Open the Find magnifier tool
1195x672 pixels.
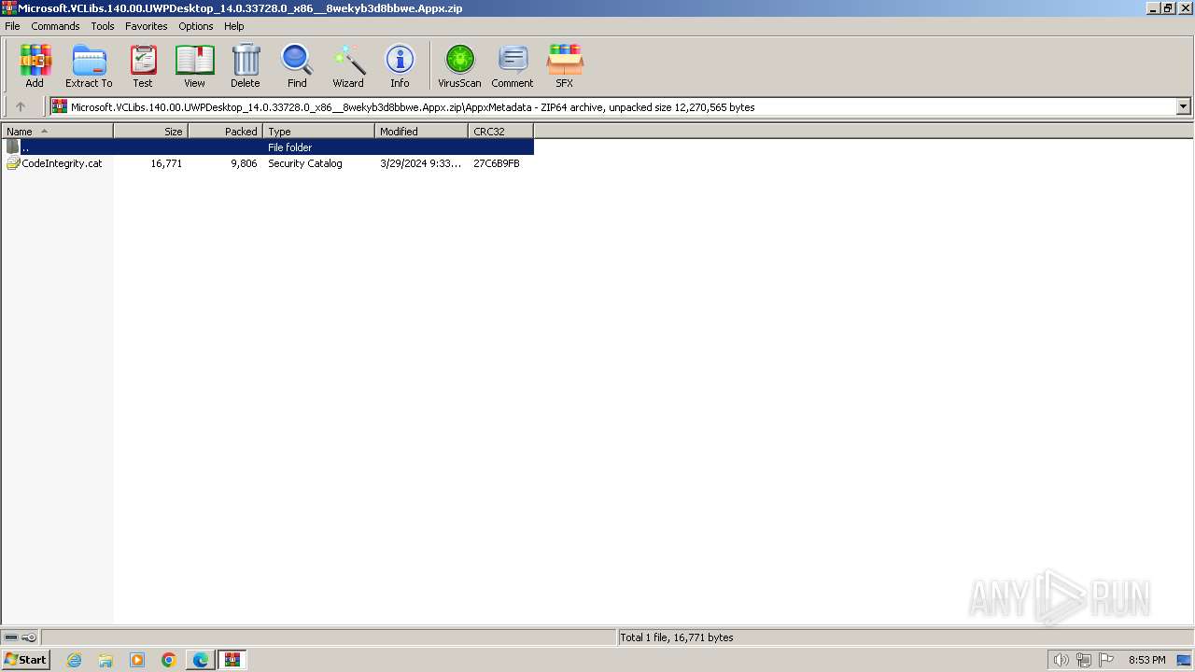[297, 65]
